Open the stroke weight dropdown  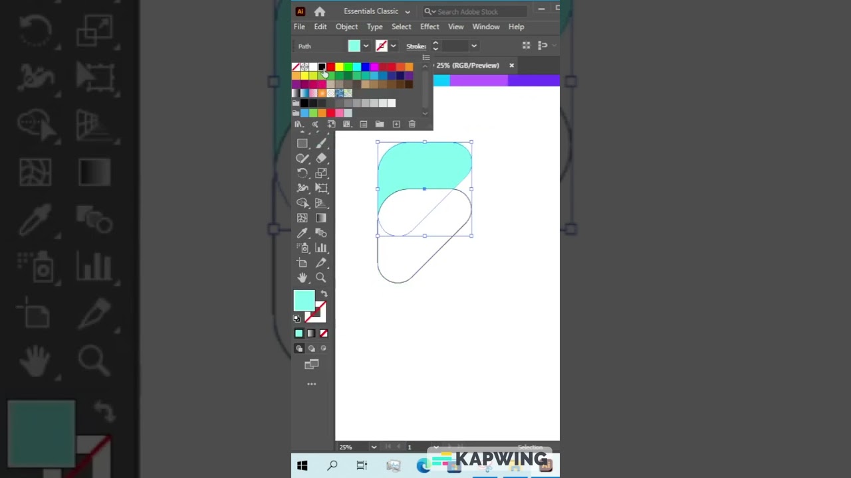tap(473, 46)
